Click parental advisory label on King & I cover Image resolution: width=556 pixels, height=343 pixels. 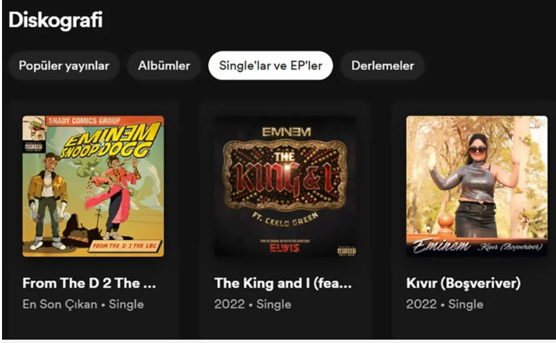pos(346,251)
